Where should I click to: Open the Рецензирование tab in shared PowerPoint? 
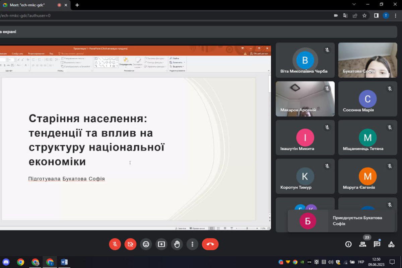(x=36, y=53)
